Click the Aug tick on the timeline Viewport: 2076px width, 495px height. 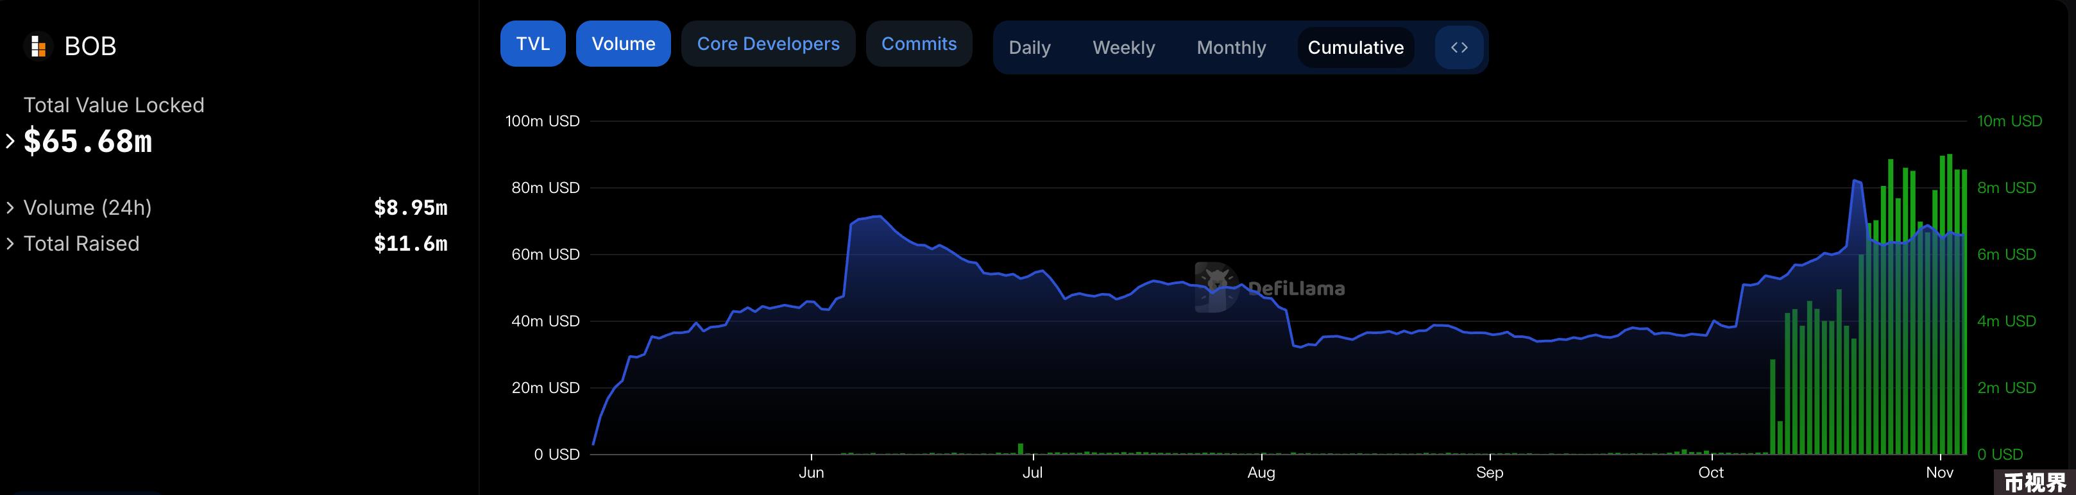click(x=1261, y=473)
